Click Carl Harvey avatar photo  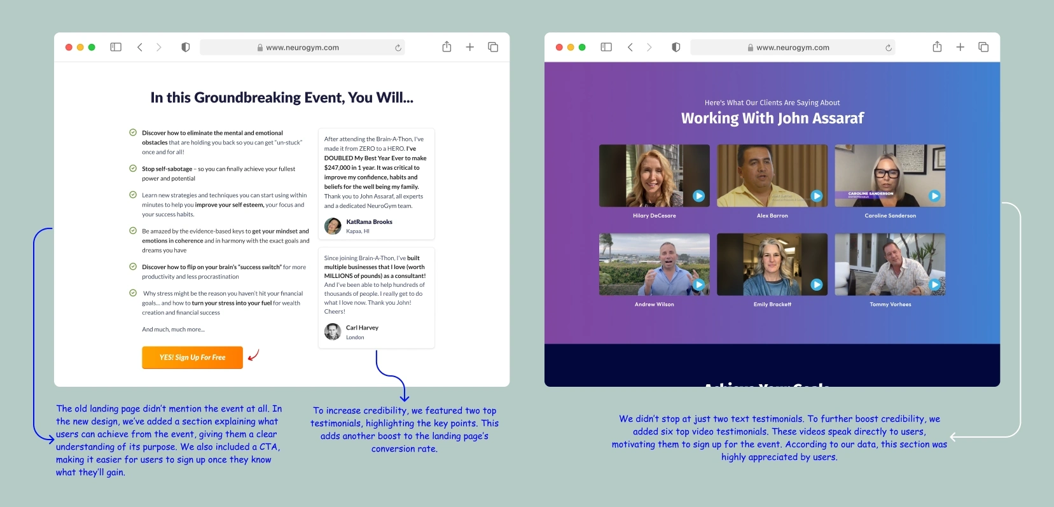(x=333, y=331)
